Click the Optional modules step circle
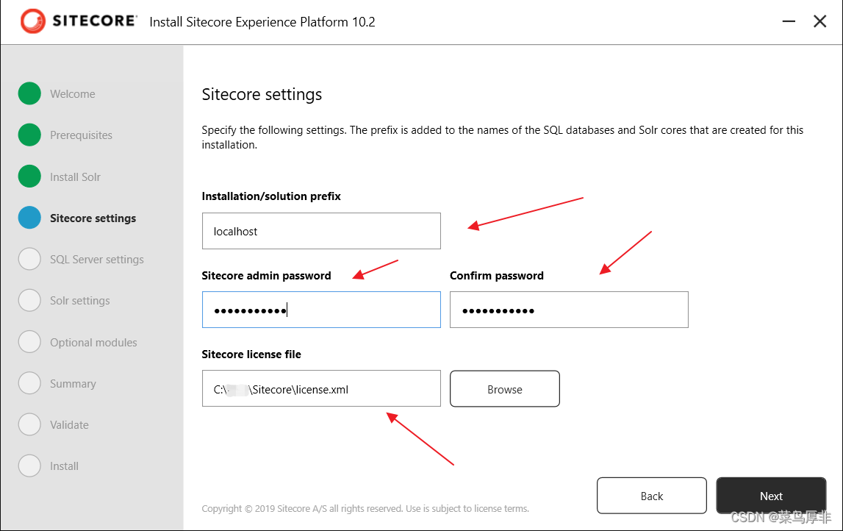The height and width of the screenshot is (531, 843). pos(29,342)
